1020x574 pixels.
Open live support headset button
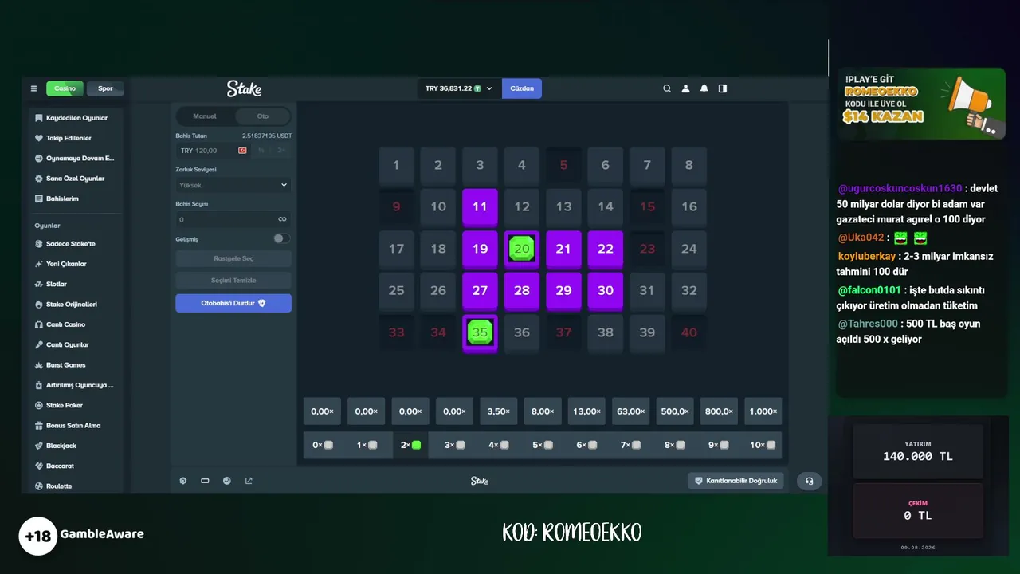coord(809,481)
